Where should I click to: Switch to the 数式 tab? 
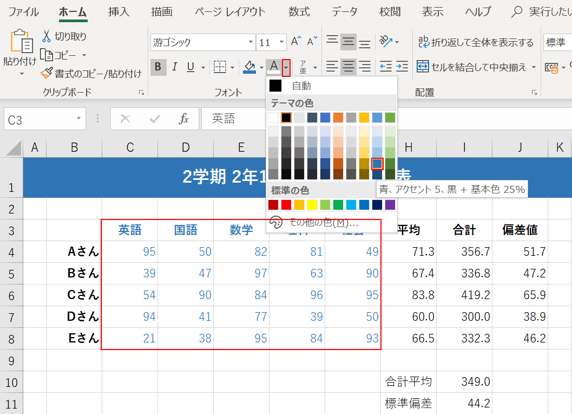pos(299,12)
